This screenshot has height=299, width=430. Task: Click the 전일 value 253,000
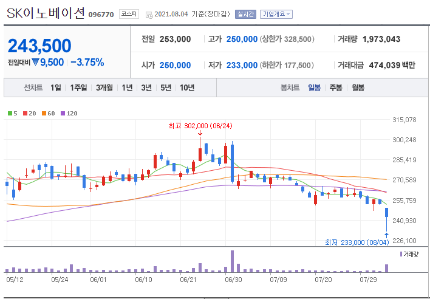pyautogui.click(x=175, y=40)
